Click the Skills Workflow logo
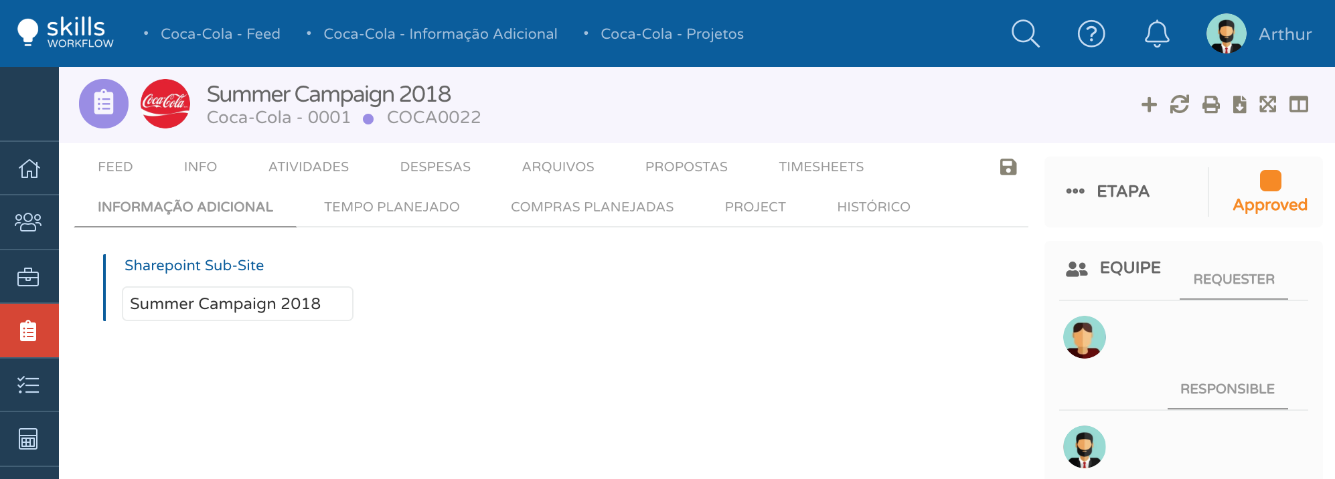Viewport: 1335px width, 479px height. click(x=66, y=33)
